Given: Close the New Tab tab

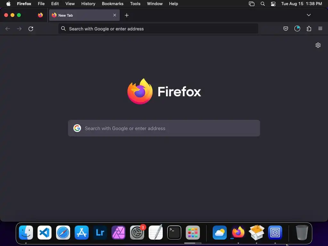Looking at the screenshot, I should [115, 15].
